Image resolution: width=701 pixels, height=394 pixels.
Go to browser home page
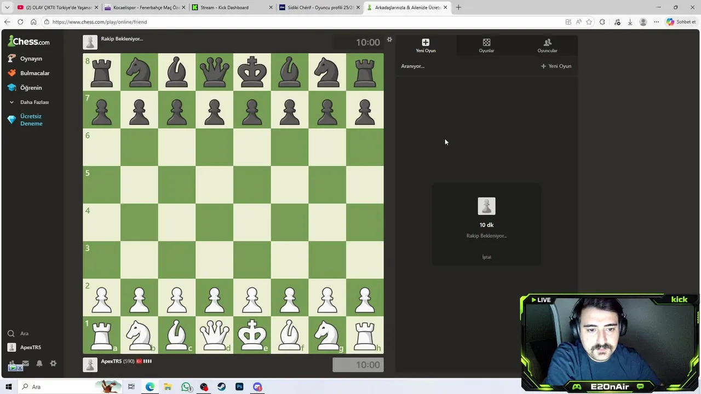[33, 22]
